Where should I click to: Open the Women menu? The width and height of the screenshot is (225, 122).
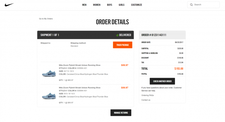(97, 5)
